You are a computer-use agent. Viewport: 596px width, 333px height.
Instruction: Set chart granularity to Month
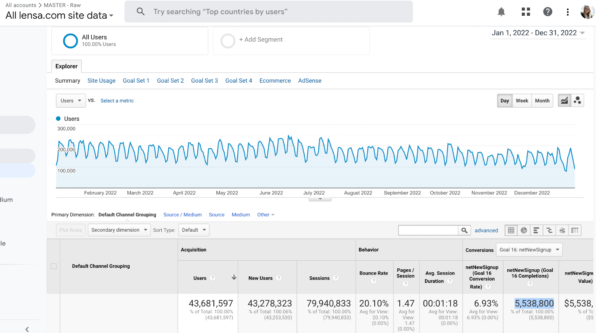pyautogui.click(x=542, y=101)
